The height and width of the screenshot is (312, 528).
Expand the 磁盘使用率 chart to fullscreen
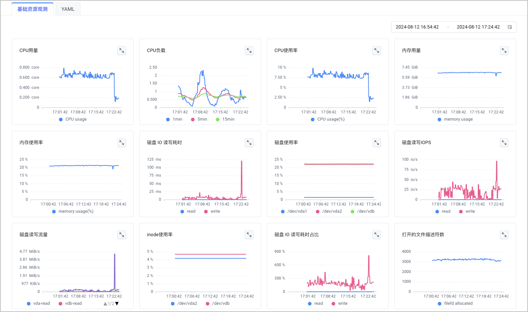point(377,143)
